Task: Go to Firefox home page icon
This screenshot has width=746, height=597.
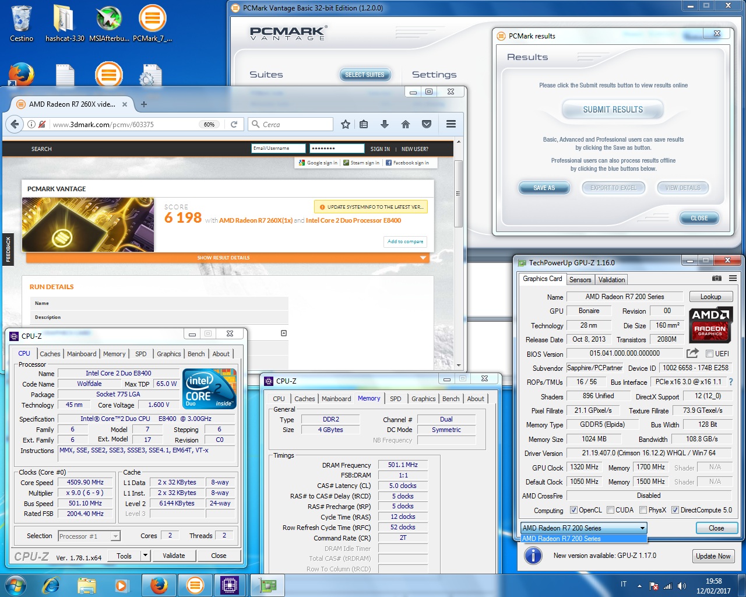Action: pyautogui.click(x=406, y=124)
